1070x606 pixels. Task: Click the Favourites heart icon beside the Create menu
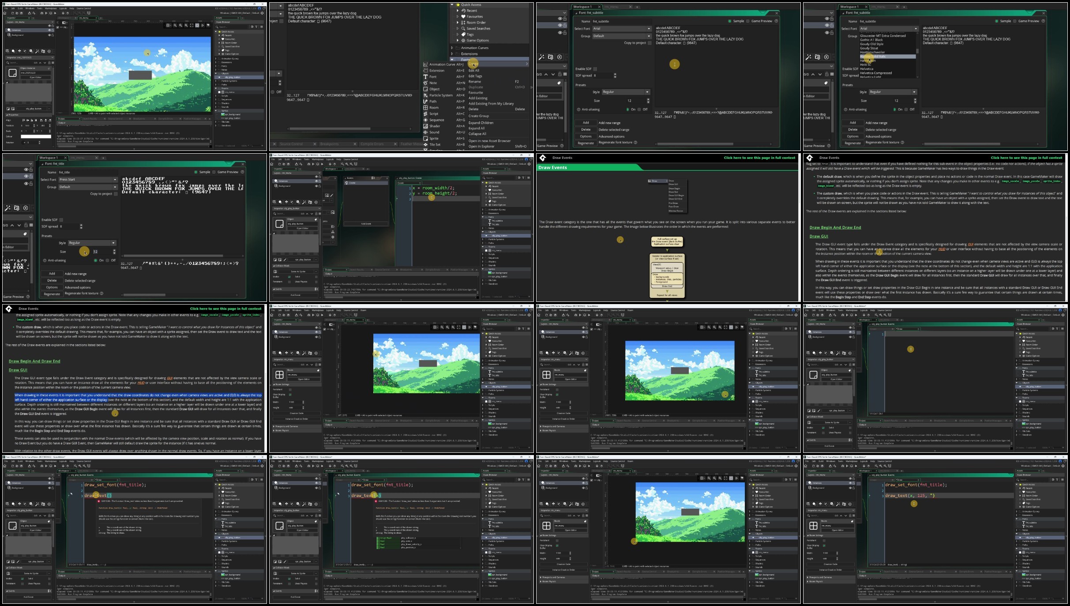[x=463, y=16]
